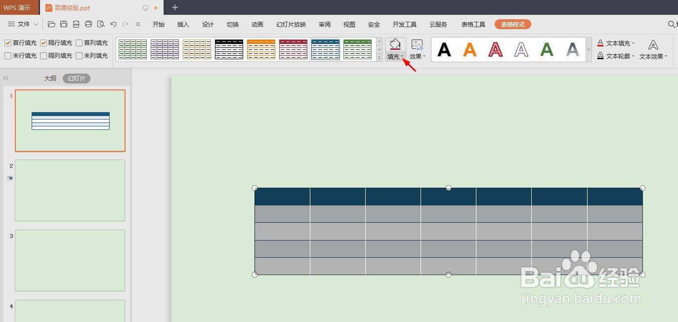Screen dimensions: 678x322
Task: Collapse the slide panel with double chevron
Action: pyautogui.click(x=6, y=78)
